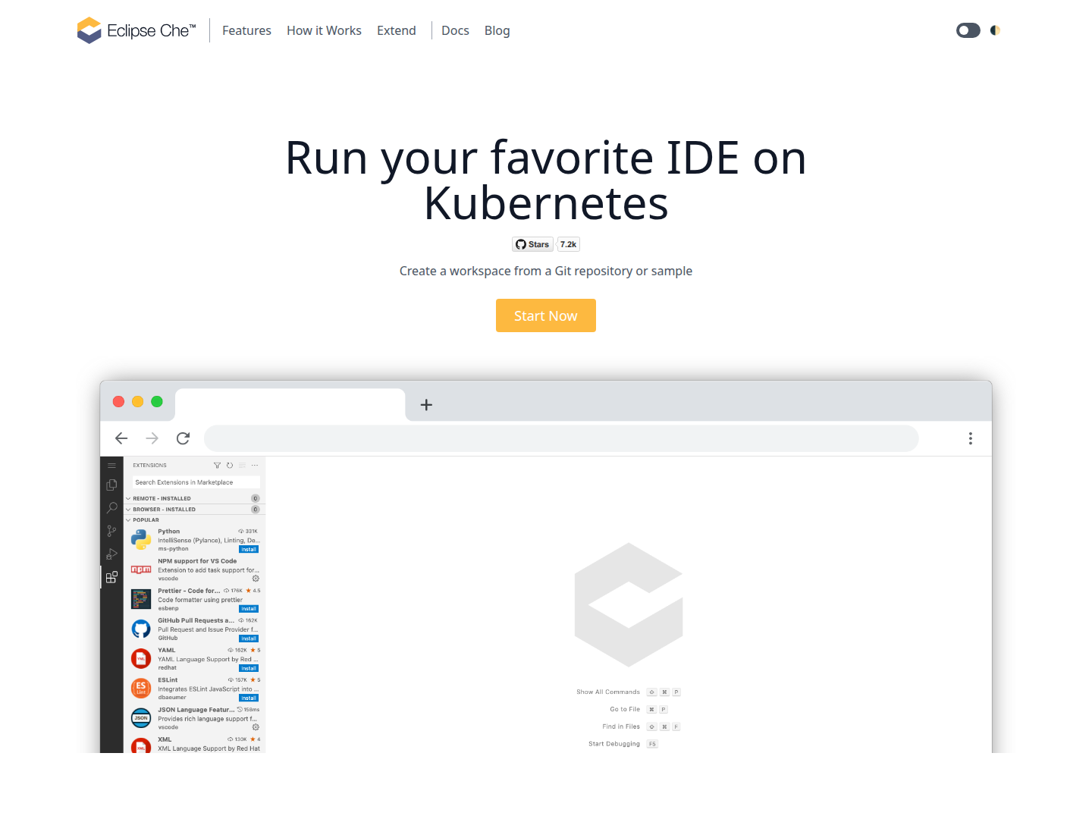This screenshot has height=819, width=1092.
Task: Click the reload icon in mock browser
Action: coord(183,438)
